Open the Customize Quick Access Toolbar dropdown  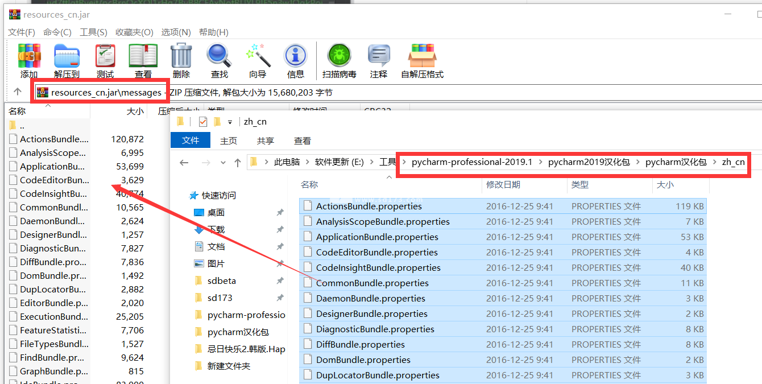pos(230,122)
